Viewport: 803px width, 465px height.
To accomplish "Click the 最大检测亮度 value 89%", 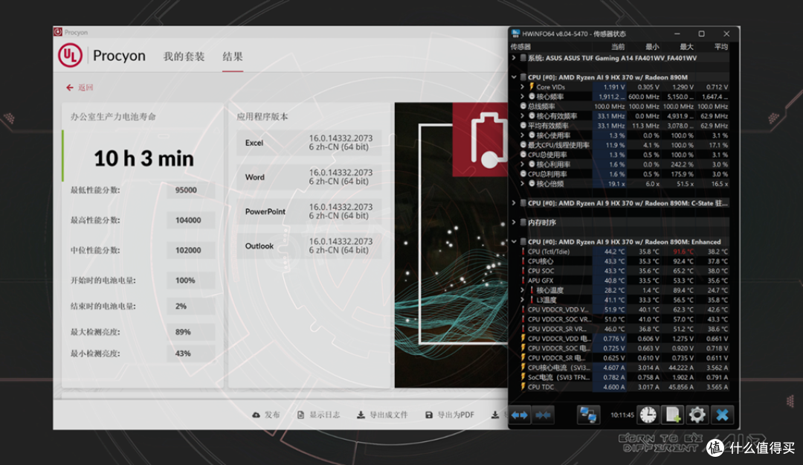I will click(190, 333).
